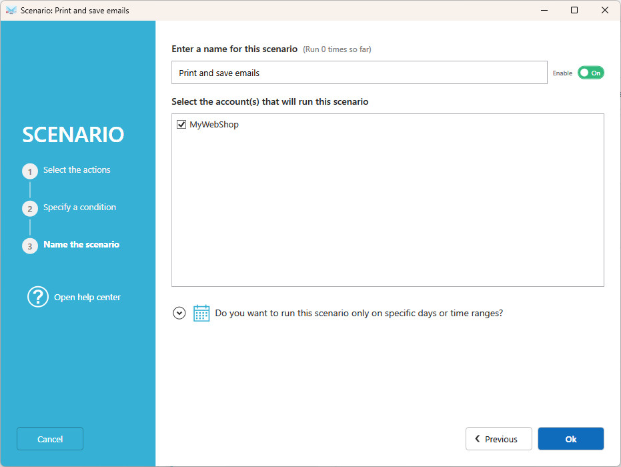This screenshot has width=621, height=467.
Task: Click the app icon in title bar
Action: pos(11,10)
